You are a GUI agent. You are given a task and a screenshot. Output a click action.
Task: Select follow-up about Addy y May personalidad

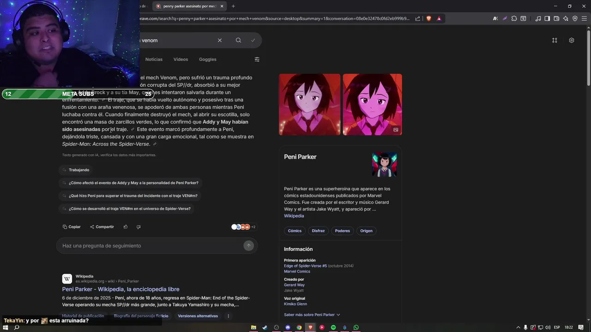click(131, 183)
